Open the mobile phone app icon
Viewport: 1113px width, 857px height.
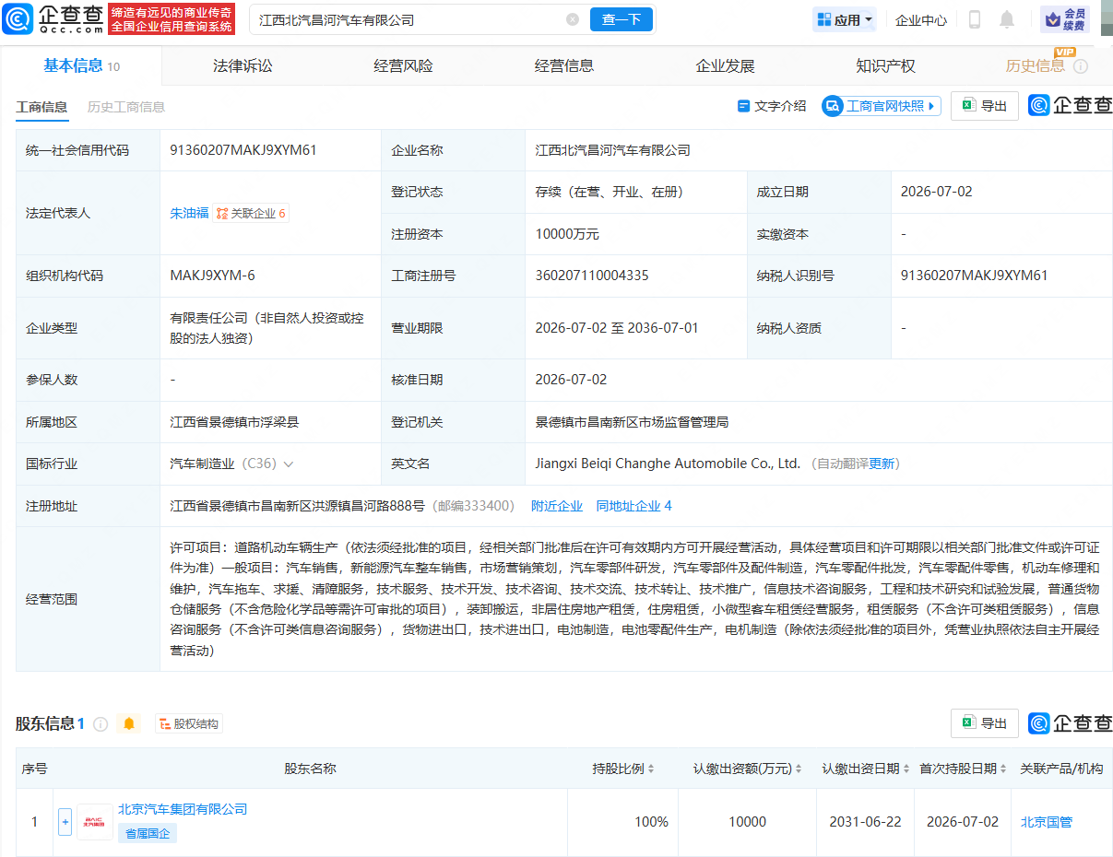975,19
